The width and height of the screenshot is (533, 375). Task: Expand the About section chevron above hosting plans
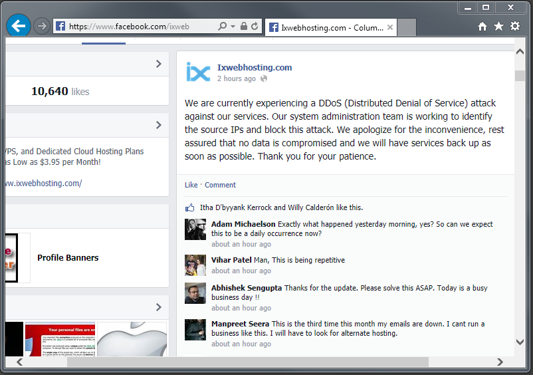pyautogui.click(x=158, y=125)
